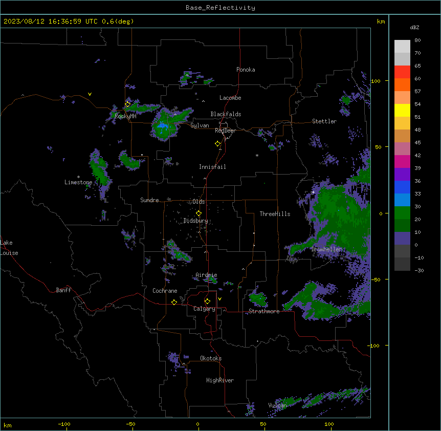The width and height of the screenshot is (441, 431).
Task: Click the Stettler city label
Action: point(324,121)
